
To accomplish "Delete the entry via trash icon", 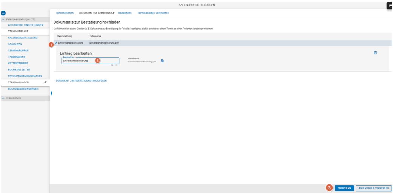I will [x=375, y=53].
